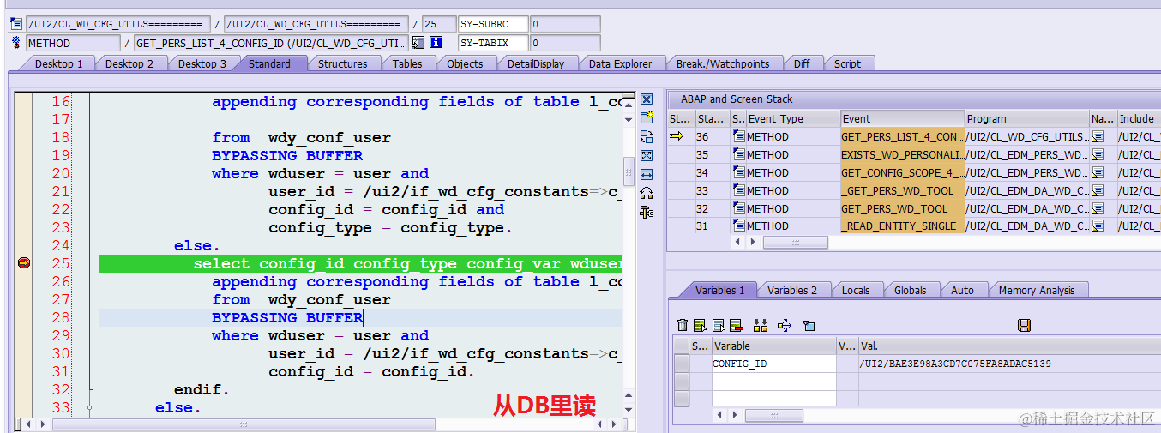Open the Break./Watchpoints tab
The width and height of the screenshot is (1161, 433).
(x=723, y=63)
